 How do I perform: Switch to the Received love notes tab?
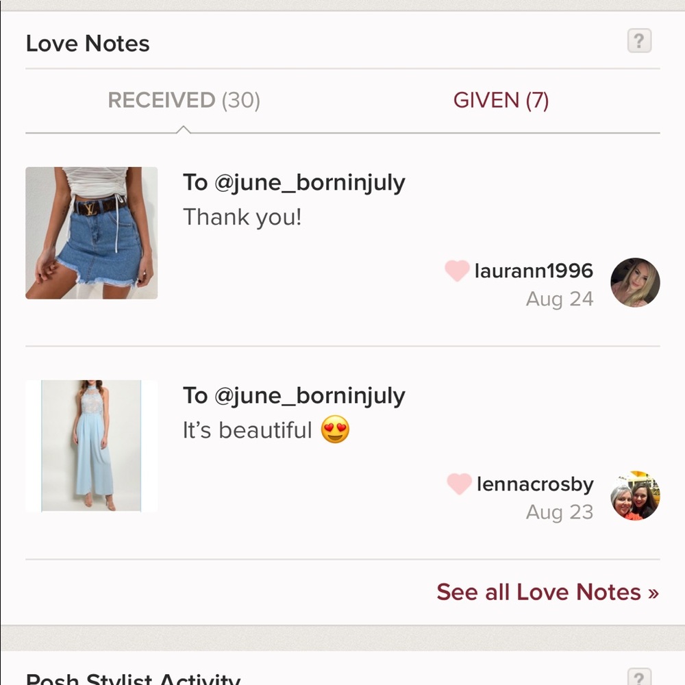point(184,101)
